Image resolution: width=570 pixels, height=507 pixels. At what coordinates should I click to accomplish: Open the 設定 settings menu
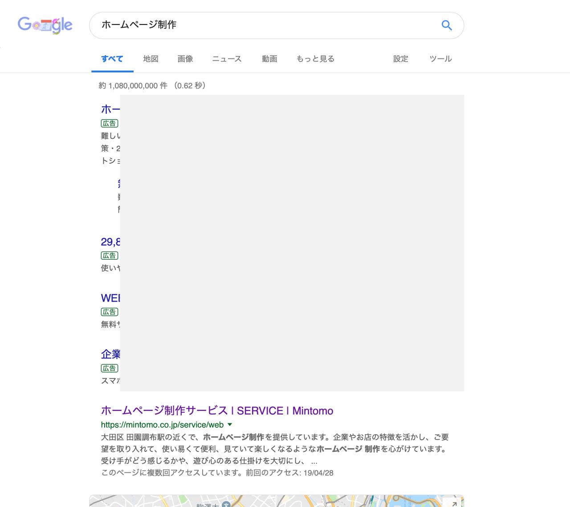tap(400, 59)
